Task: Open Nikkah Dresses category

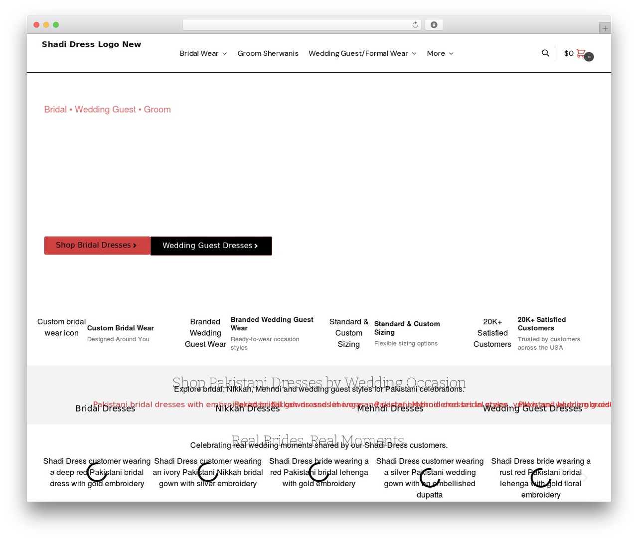Action: (x=248, y=408)
